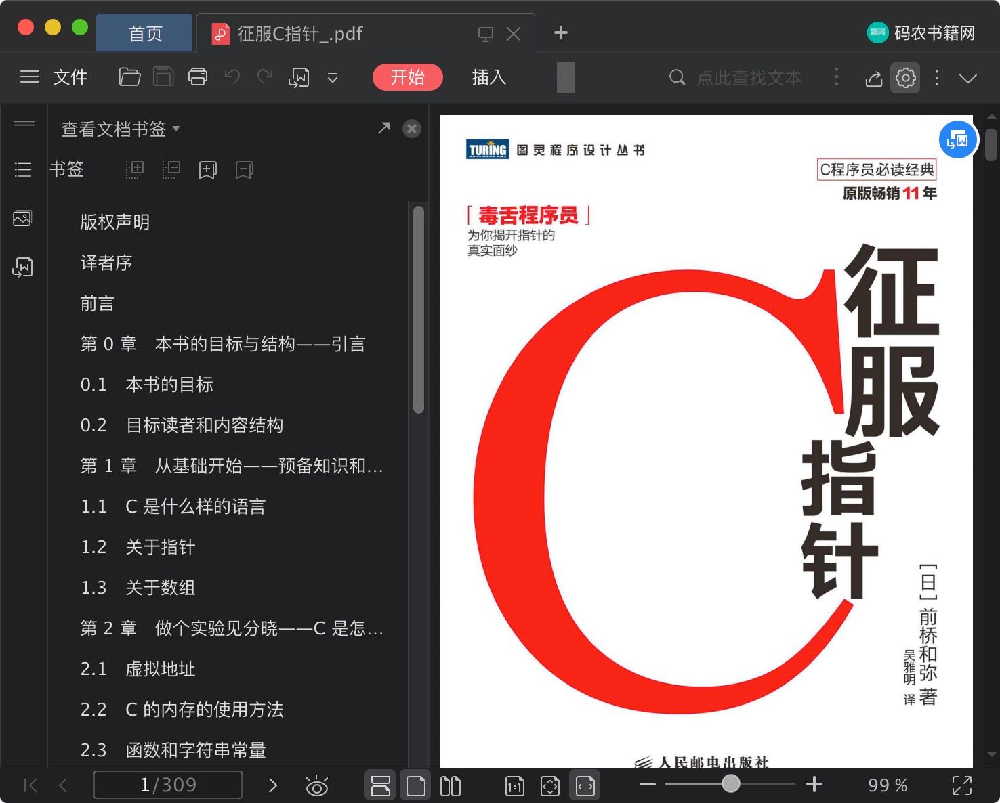Viewport: 1000px width, 803px height.
Task: Print the document via printer icon
Action: [198, 77]
